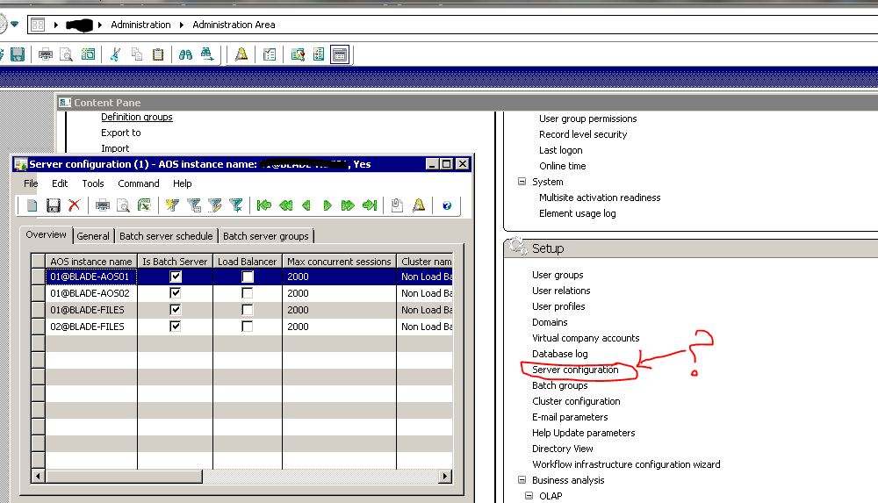Open E-mail parameters in Setup

pyautogui.click(x=569, y=417)
